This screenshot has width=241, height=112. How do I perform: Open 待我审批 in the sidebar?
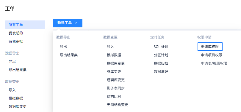pos(16,41)
